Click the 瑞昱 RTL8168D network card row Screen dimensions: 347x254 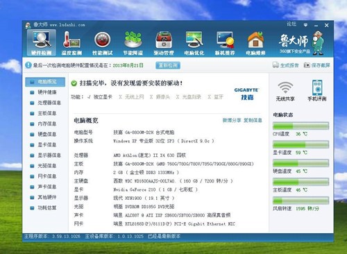[155, 223]
